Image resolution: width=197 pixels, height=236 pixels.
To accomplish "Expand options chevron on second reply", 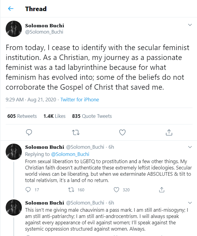I will pos(190,203).
